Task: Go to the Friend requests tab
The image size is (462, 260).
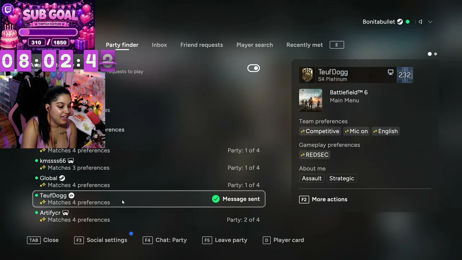Action: tap(201, 45)
